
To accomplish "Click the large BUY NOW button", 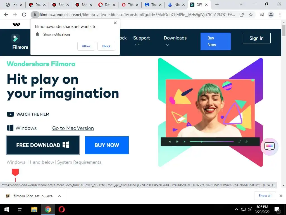I will pyautogui.click(x=107, y=145).
